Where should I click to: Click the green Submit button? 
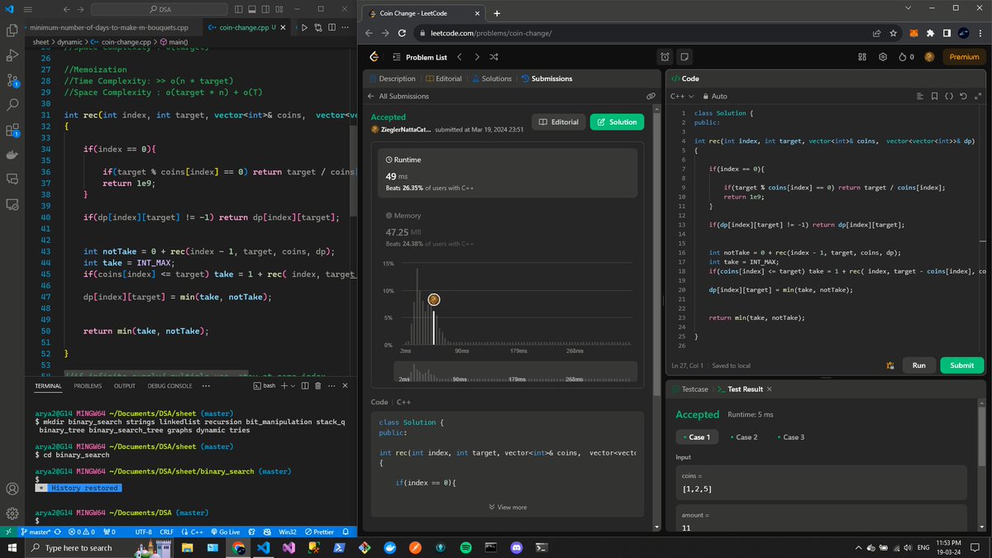[962, 365]
